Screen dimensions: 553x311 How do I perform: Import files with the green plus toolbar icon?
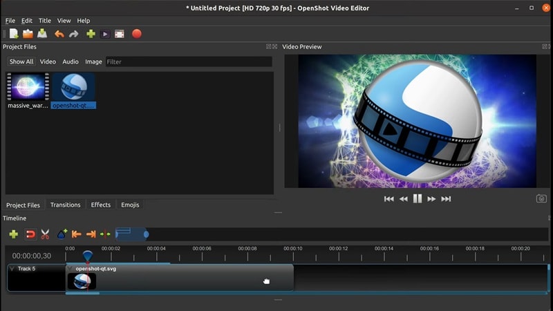click(x=91, y=34)
